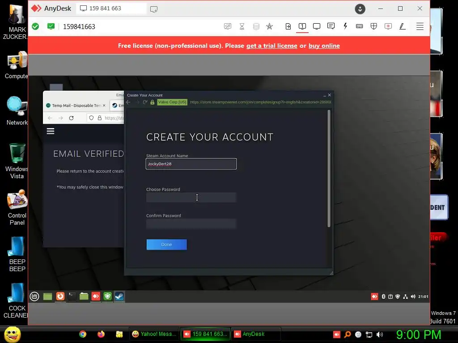Viewport: 458px width, 343px height.
Task: Click the smiley start button
Action: coord(12,334)
